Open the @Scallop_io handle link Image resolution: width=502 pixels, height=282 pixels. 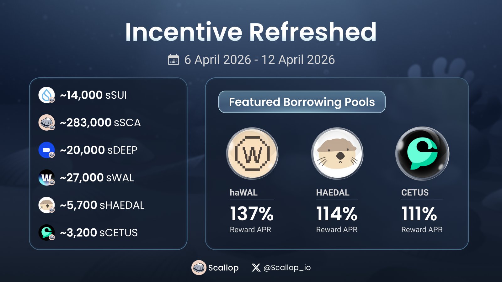287,268
